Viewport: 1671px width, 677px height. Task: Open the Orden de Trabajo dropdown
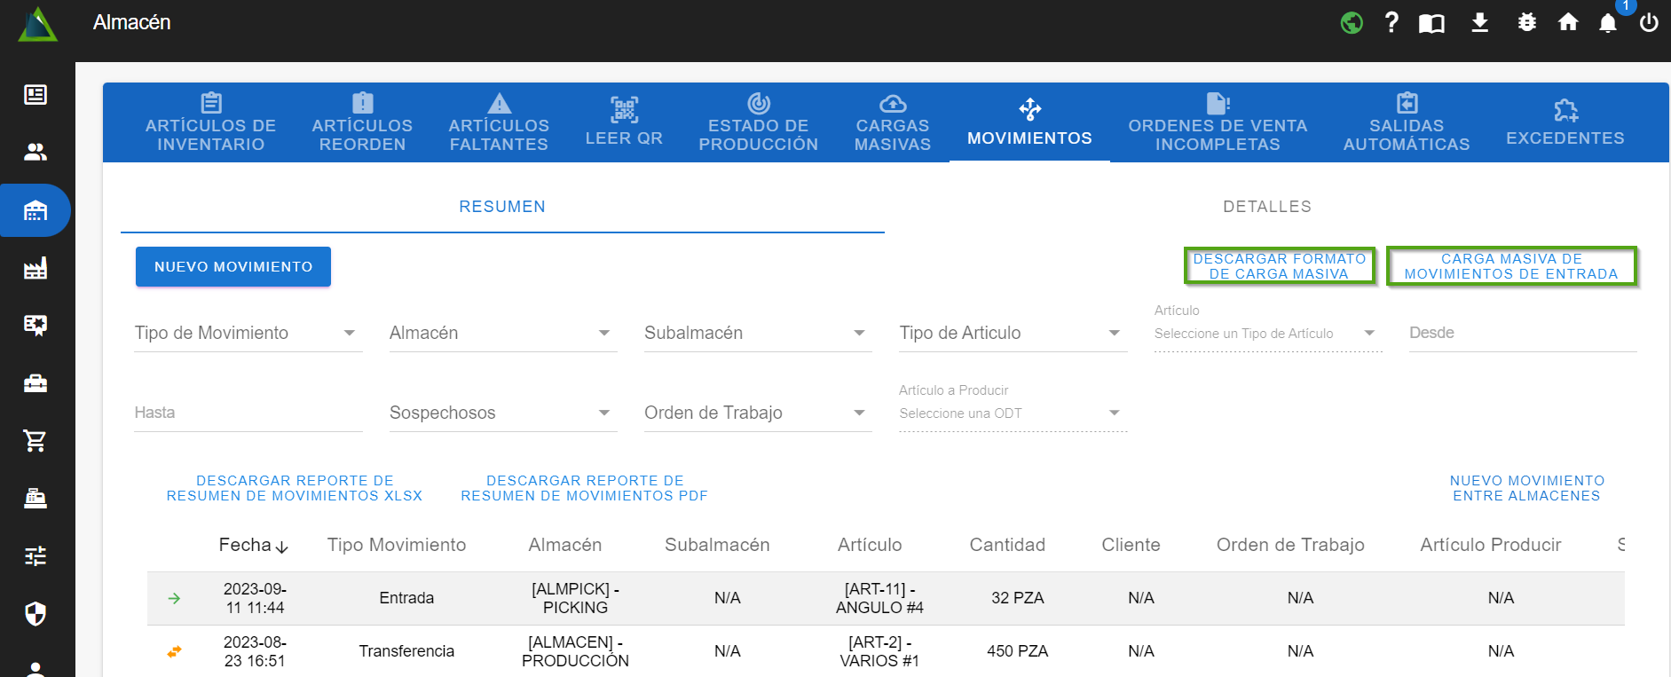click(x=757, y=413)
